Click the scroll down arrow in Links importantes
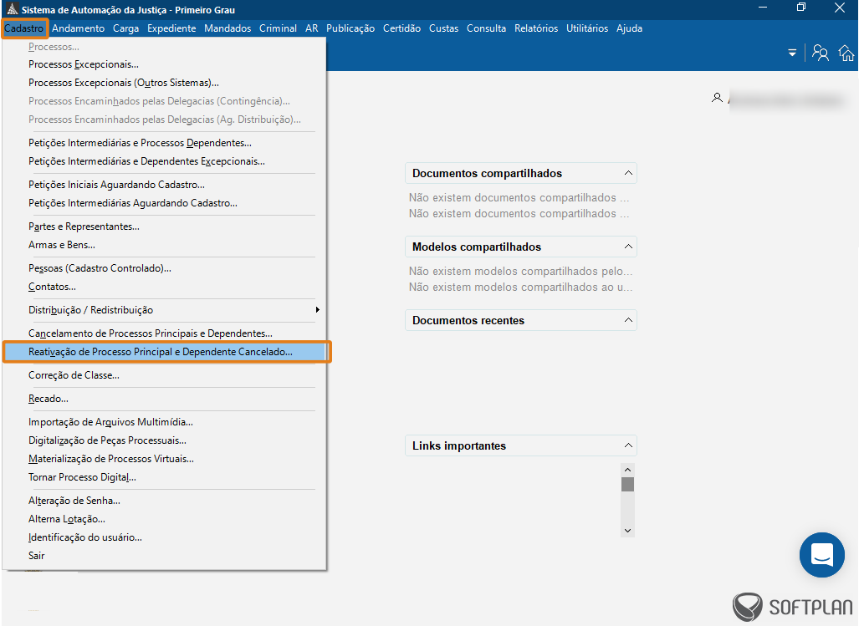This screenshot has height=626, width=859. (627, 530)
